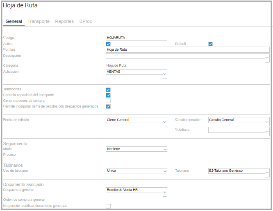Open the Despacho a generar dropdown
Viewport: 273px width, 211px height.
point(165,192)
